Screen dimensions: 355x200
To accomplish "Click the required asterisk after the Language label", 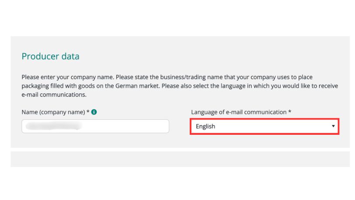I will 290,112.
